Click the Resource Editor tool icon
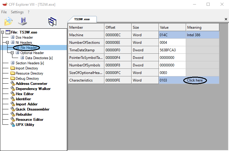This screenshot has width=229, height=151. [13, 119]
